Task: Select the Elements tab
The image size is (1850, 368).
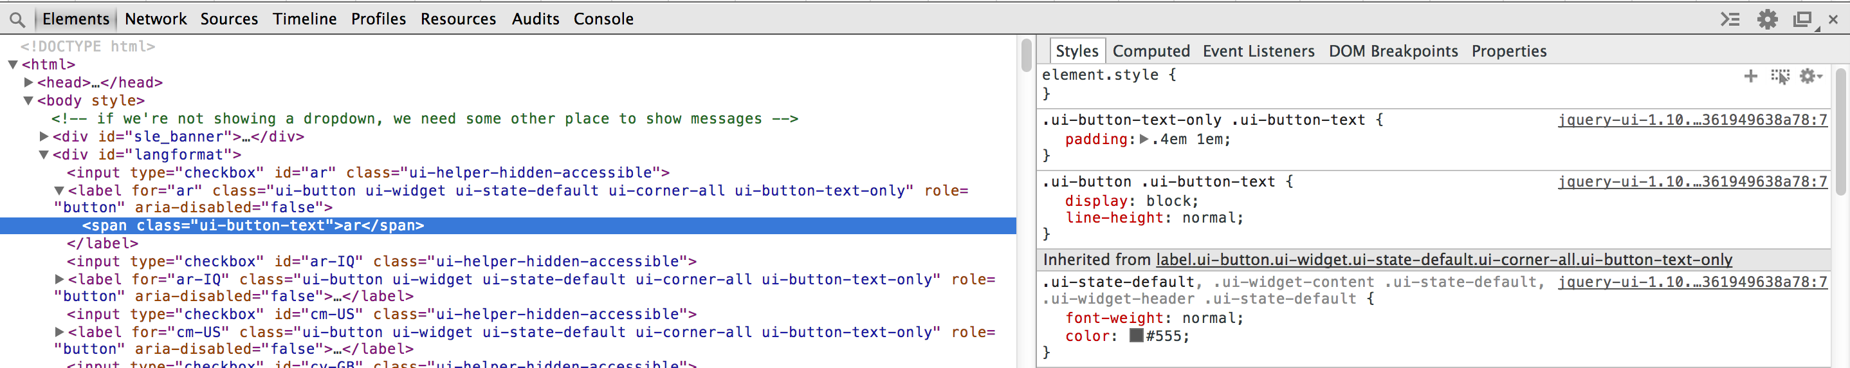Action: pos(75,19)
